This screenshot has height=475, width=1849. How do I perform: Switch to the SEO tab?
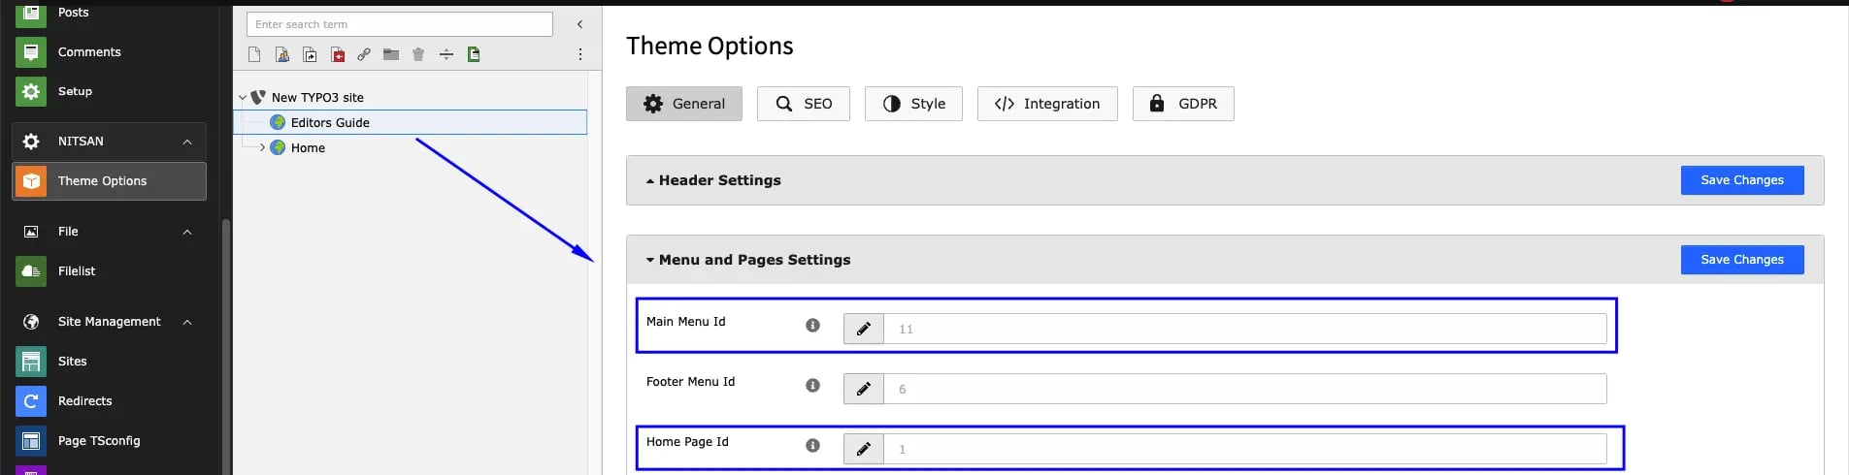pyautogui.click(x=804, y=104)
